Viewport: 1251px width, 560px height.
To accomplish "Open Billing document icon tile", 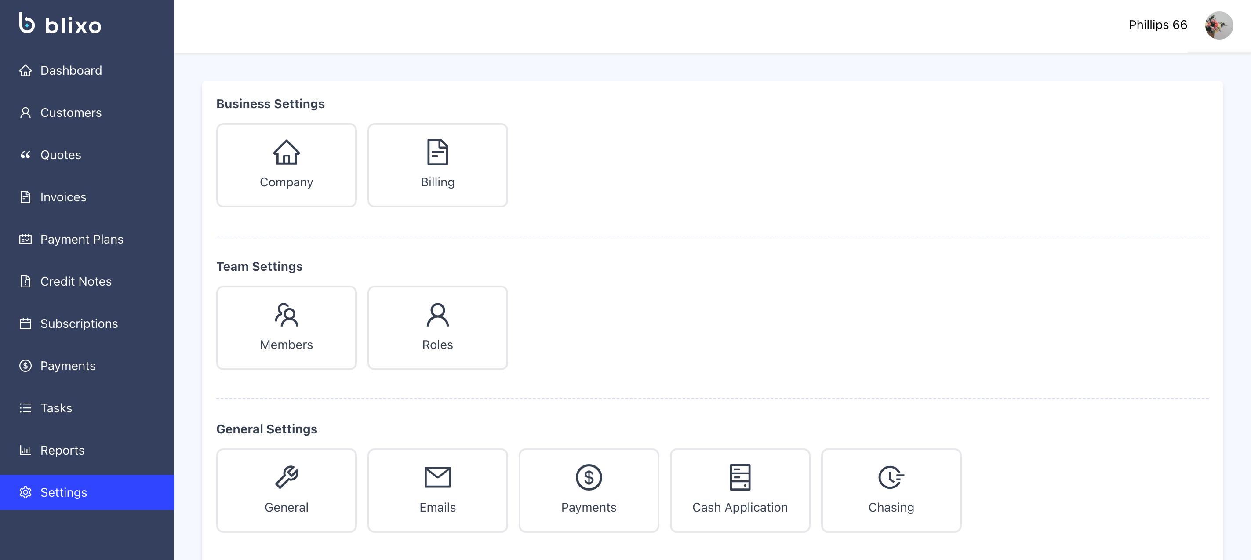I will click(437, 153).
